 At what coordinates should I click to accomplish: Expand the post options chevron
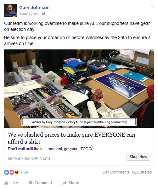click(x=152, y=6)
